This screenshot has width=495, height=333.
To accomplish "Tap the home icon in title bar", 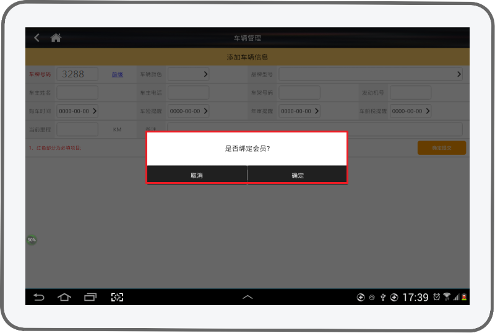I will 56,38.
